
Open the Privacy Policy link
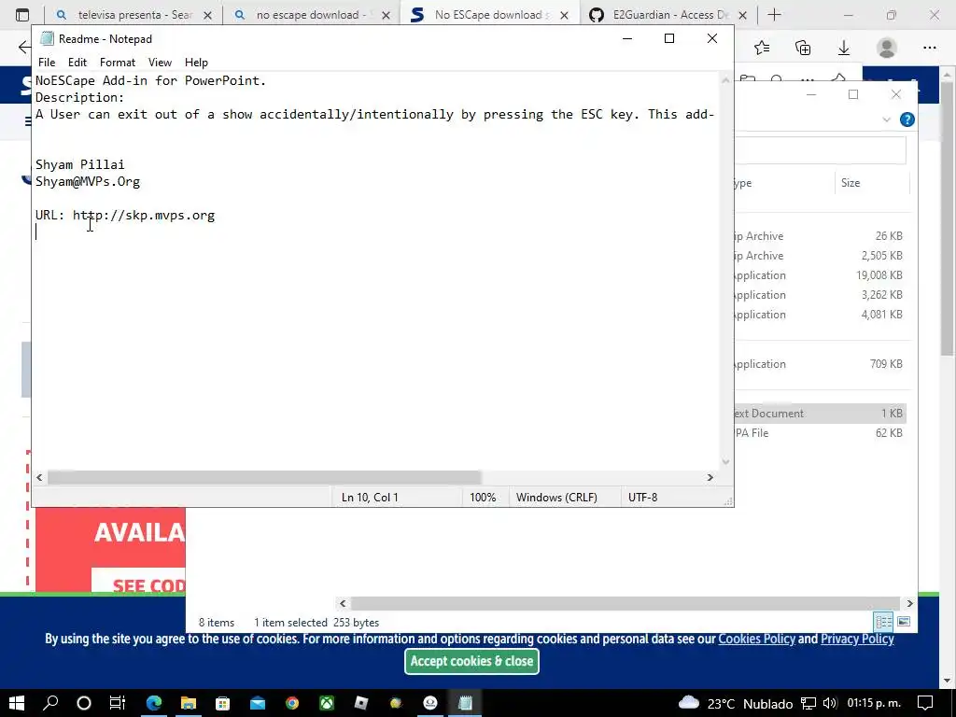tap(857, 639)
